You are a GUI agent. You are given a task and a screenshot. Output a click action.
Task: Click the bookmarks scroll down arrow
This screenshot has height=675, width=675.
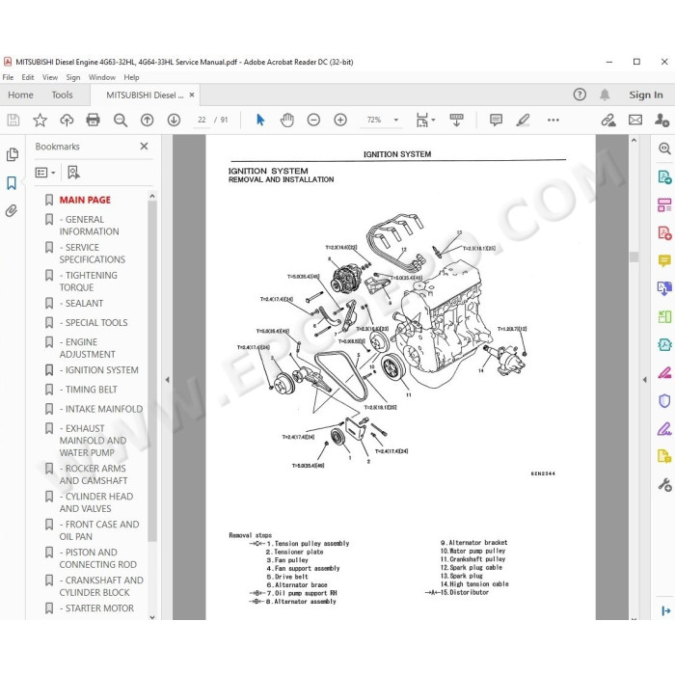click(x=152, y=617)
